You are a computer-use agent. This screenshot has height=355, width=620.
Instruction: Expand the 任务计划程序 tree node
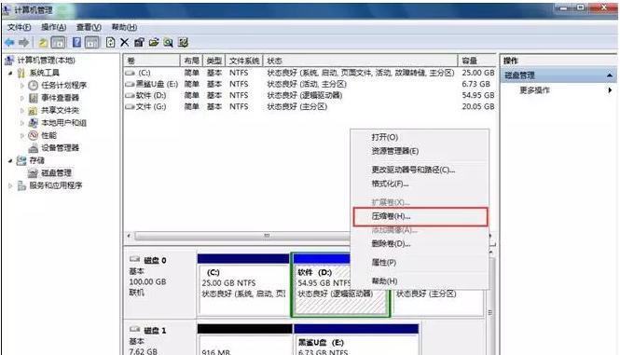tap(22, 86)
